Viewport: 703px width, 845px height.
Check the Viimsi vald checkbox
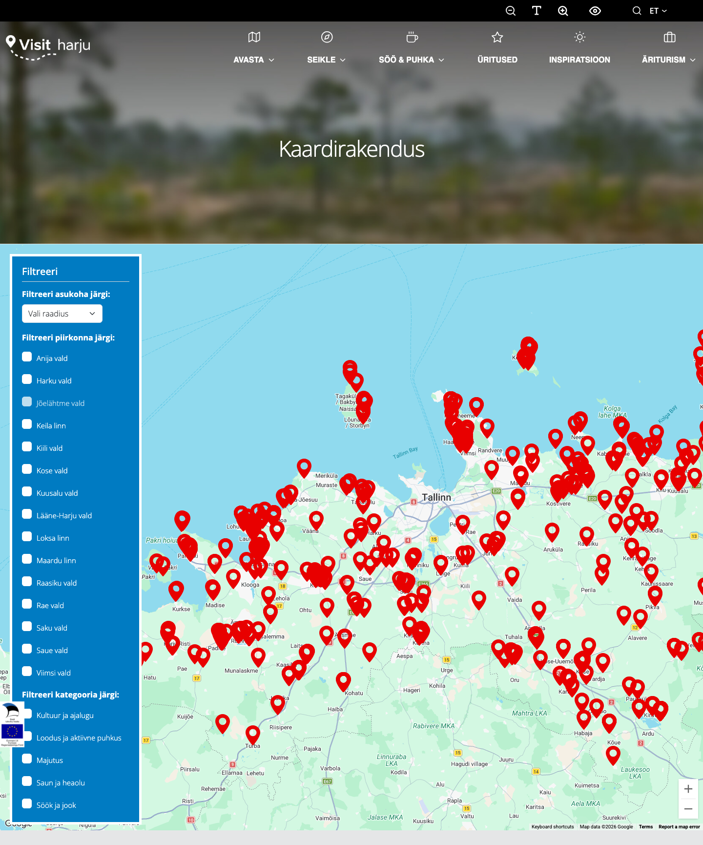coord(27,672)
